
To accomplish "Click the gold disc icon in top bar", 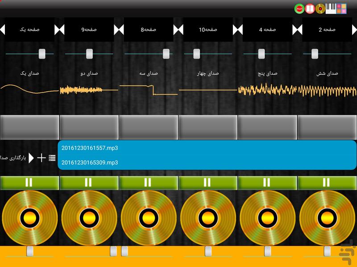I will pyautogui.click(x=320, y=8).
